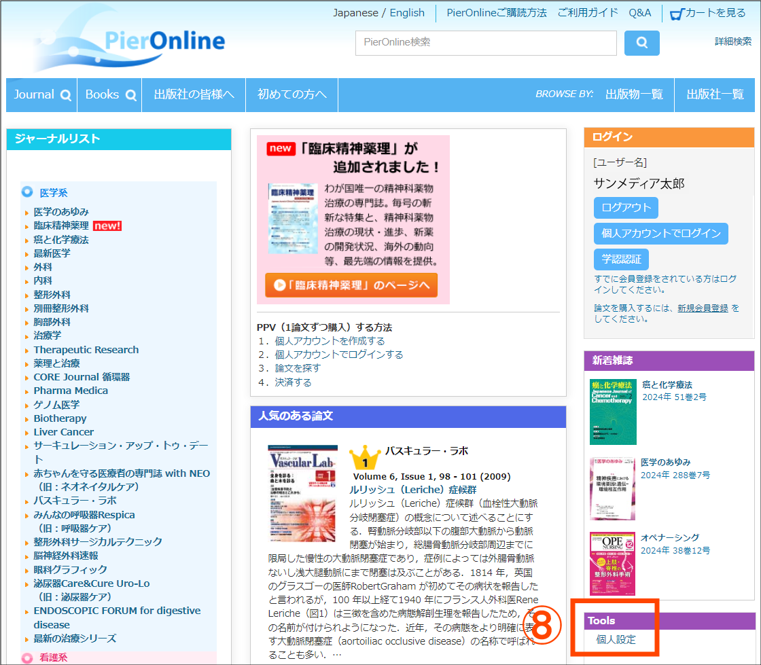Open the 新規会員登録 link
Viewport: 761px width, 665px height.
tap(703, 308)
